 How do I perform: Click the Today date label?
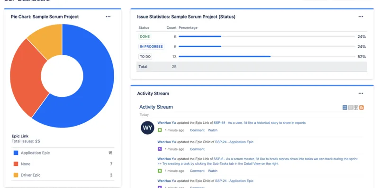(144, 115)
